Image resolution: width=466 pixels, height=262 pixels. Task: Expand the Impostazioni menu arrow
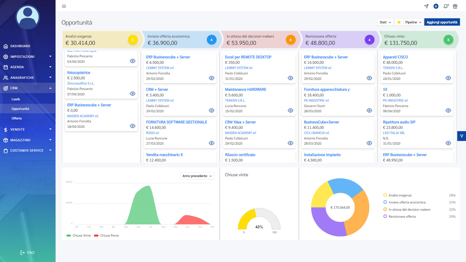(50, 56)
